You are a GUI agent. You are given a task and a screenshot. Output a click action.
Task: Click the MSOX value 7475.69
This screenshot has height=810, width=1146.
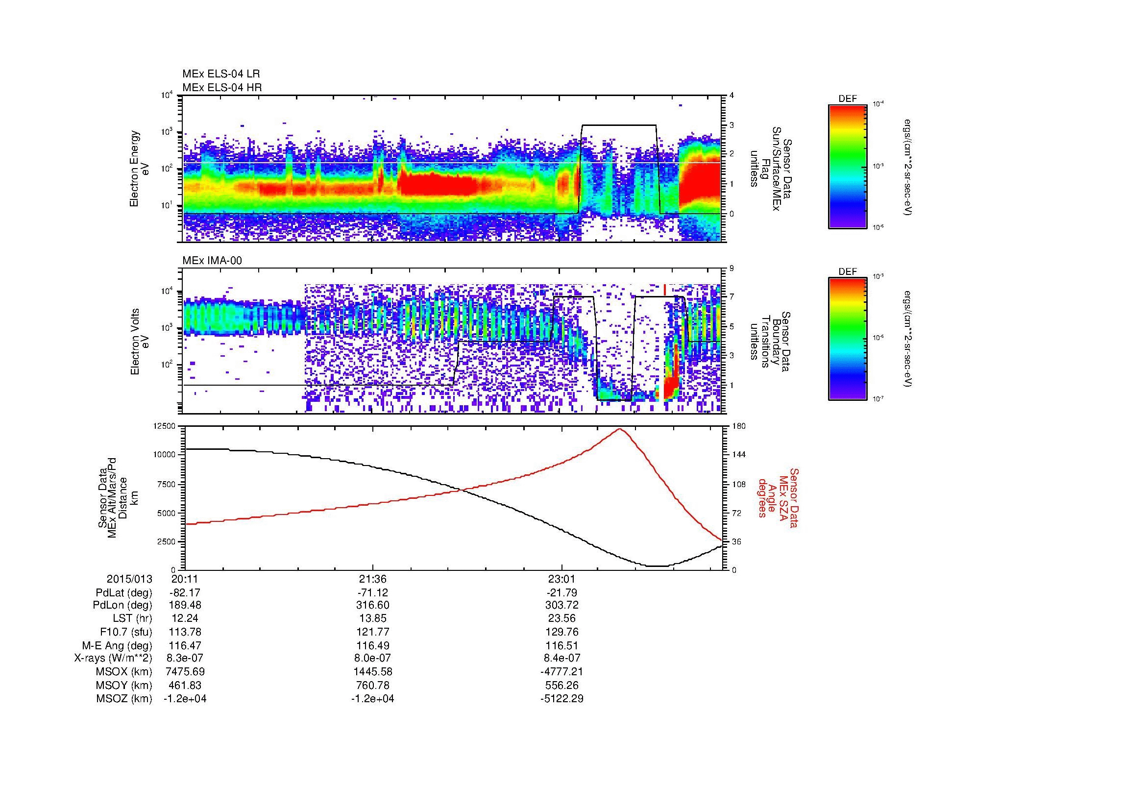coord(185,672)
